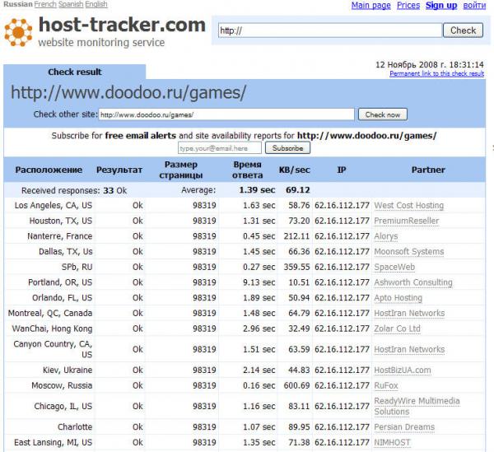Click the Sign up link

441,6
